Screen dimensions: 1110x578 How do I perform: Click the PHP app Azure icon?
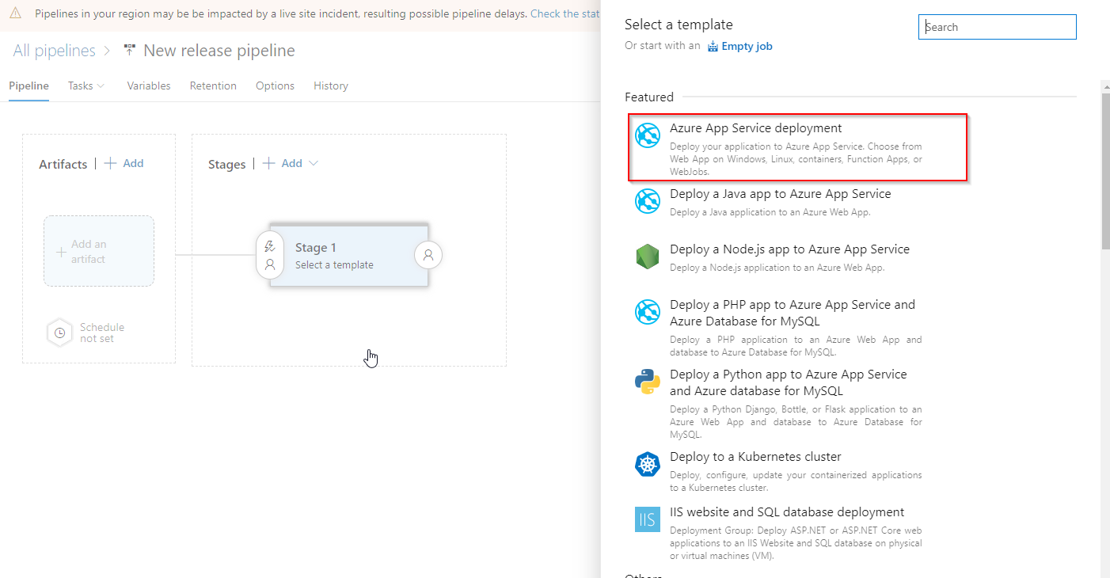coord(648,312)
